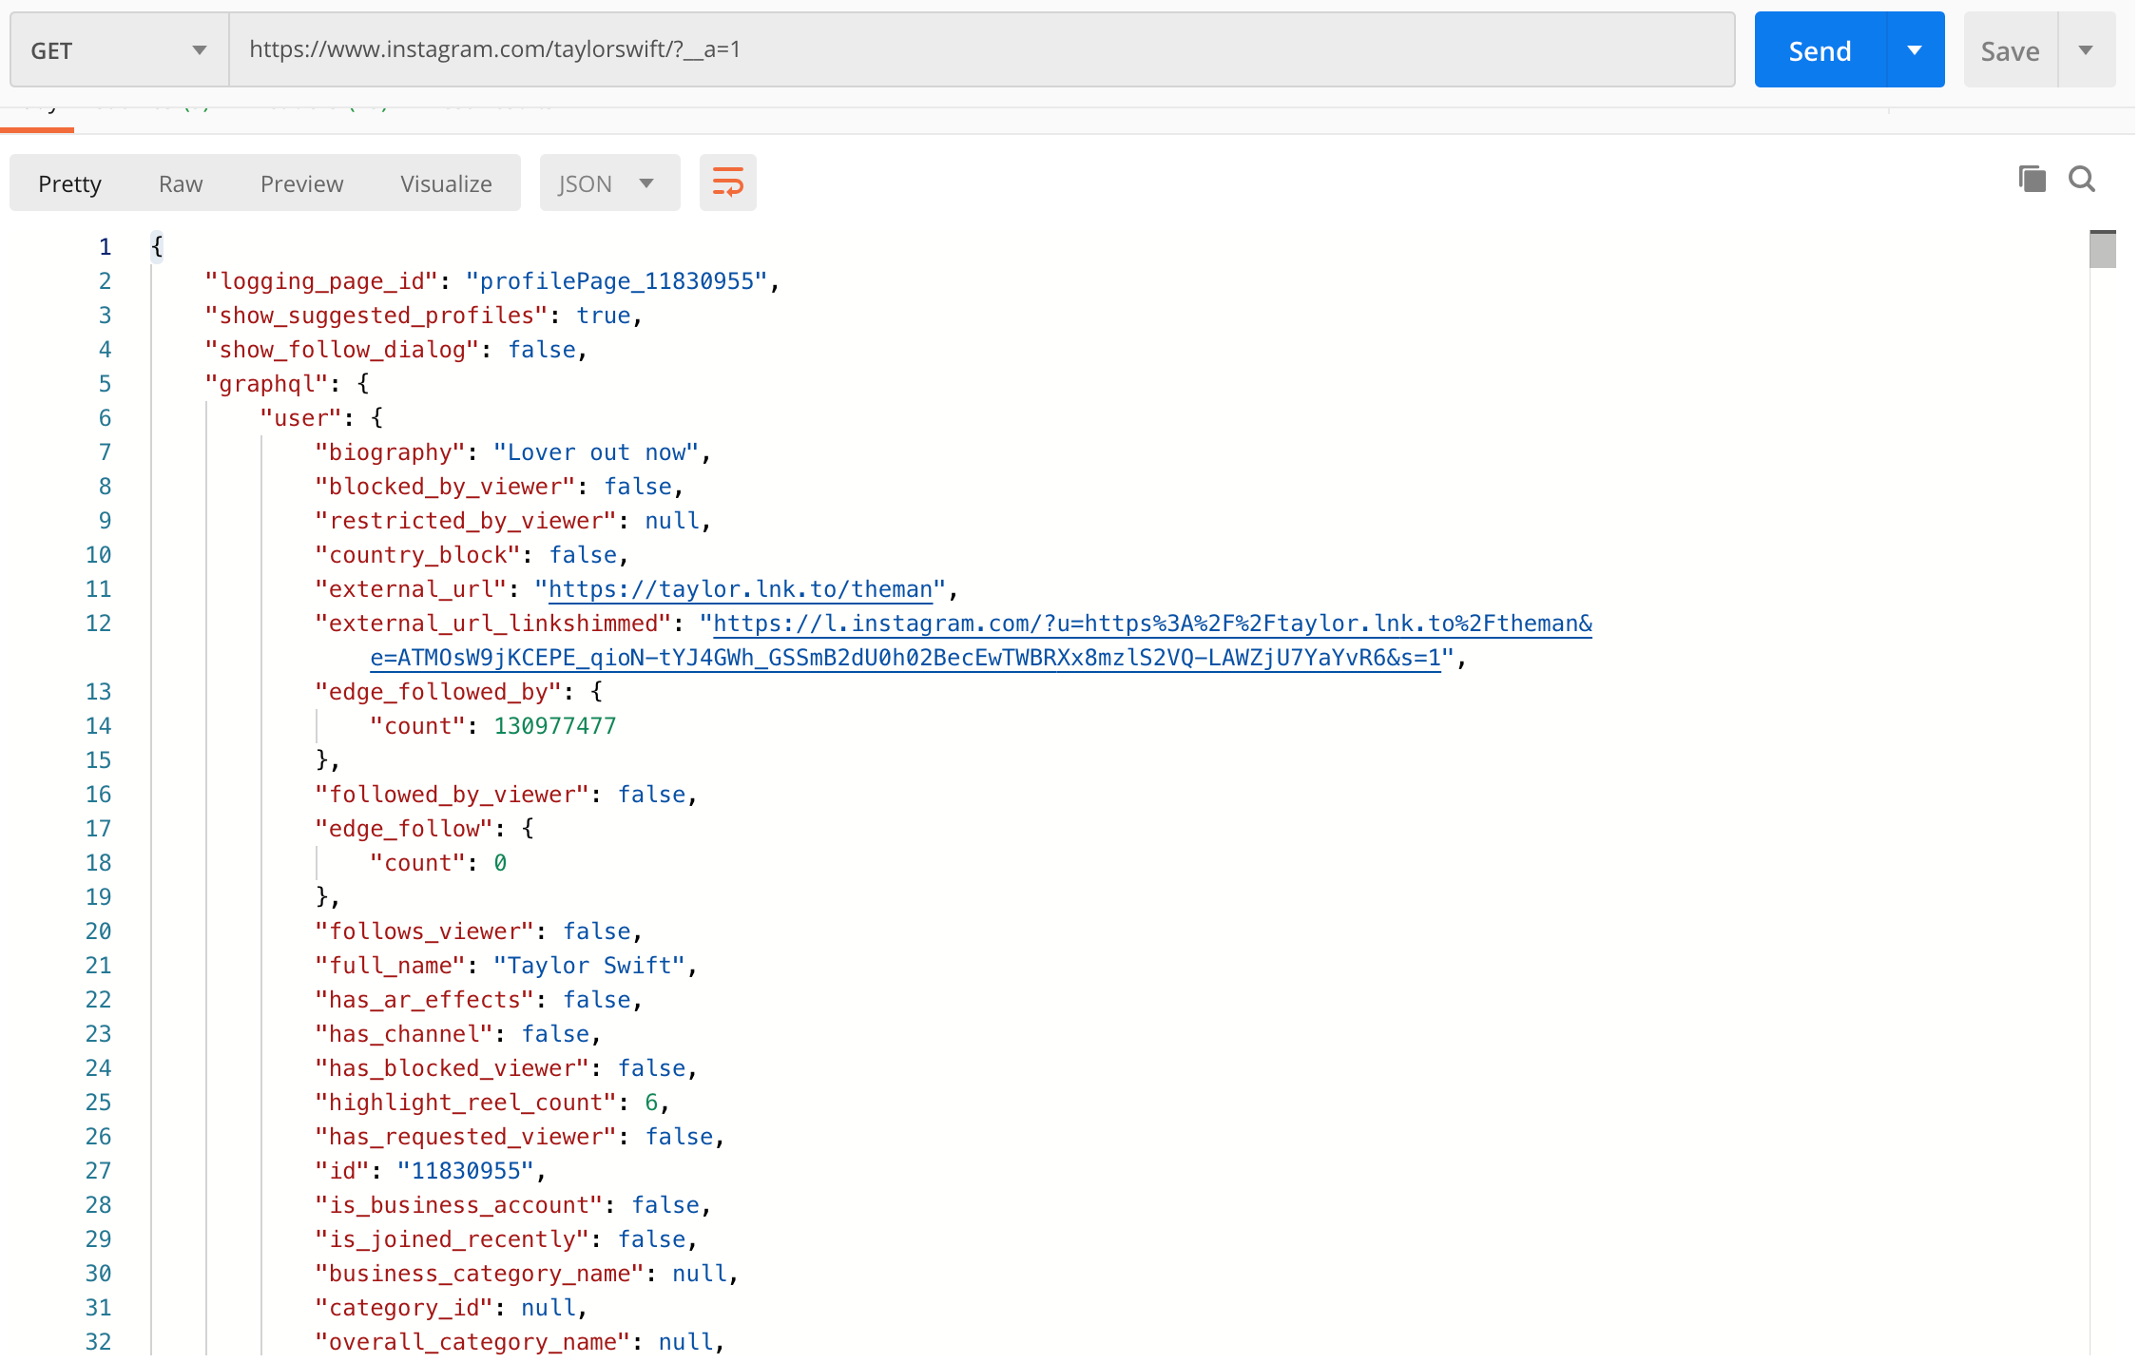The width and height of the screenshot is (2139, 1363).
Task: Open search within the response
Action: [x=2082, y=179]
